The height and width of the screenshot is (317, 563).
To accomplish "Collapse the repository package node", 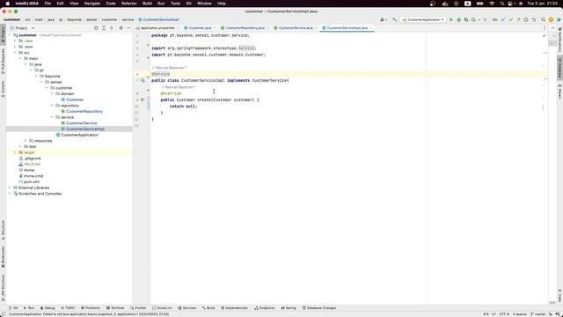I will point(52,106).
